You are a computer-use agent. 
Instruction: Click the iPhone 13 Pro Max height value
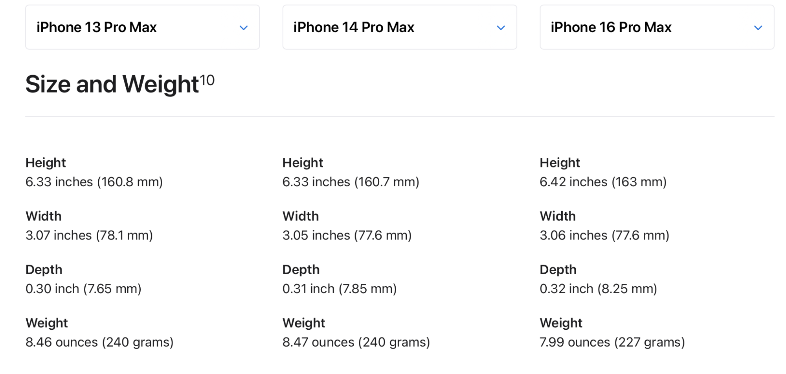pos(94,182)
